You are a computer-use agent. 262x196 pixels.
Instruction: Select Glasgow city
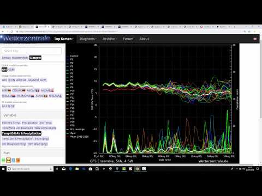click(x=35, y=58)
